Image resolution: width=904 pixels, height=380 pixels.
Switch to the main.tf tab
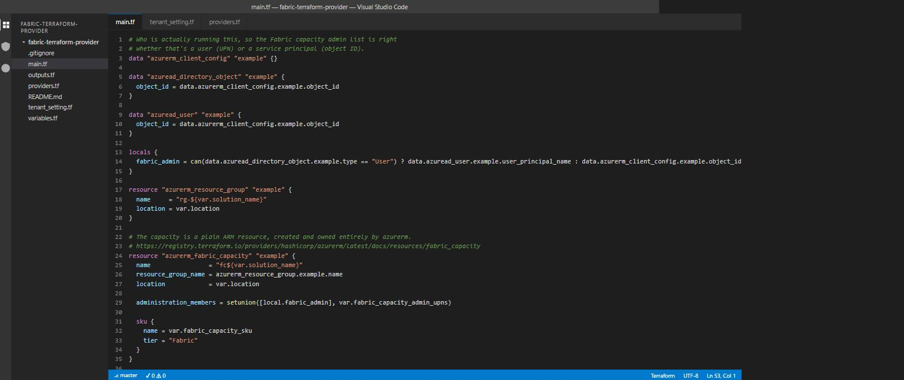[125, 22]
